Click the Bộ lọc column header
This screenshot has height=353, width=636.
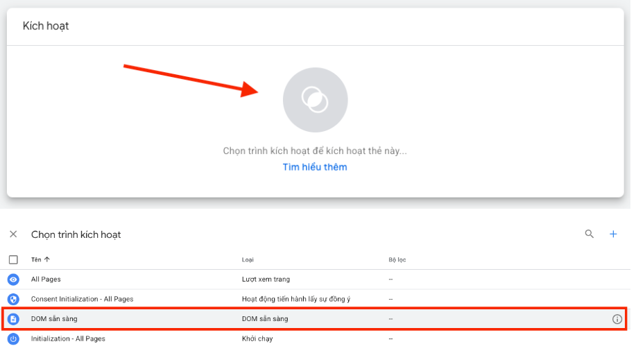[397, 260]
